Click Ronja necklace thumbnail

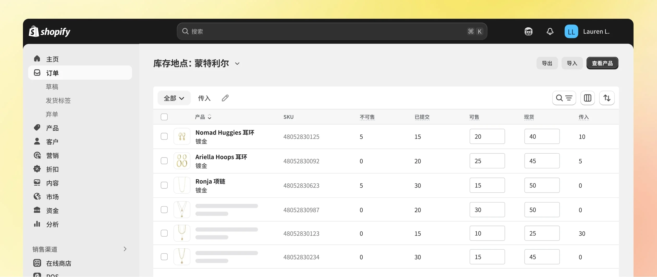coord(182,185)
